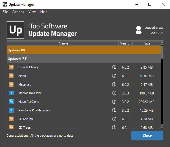Click the Up app icon in title bar
This screenshot has height=147, width=170.
(x=5, y=4)
